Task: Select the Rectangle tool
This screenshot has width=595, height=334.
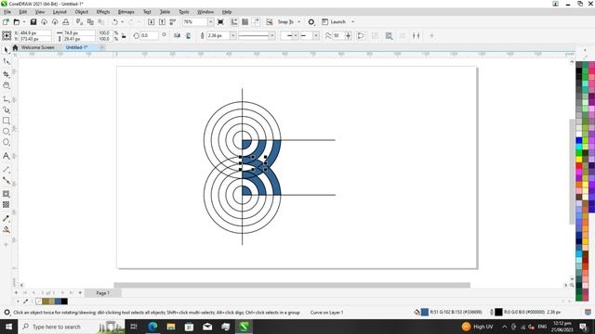Action: tap(7, 121)
